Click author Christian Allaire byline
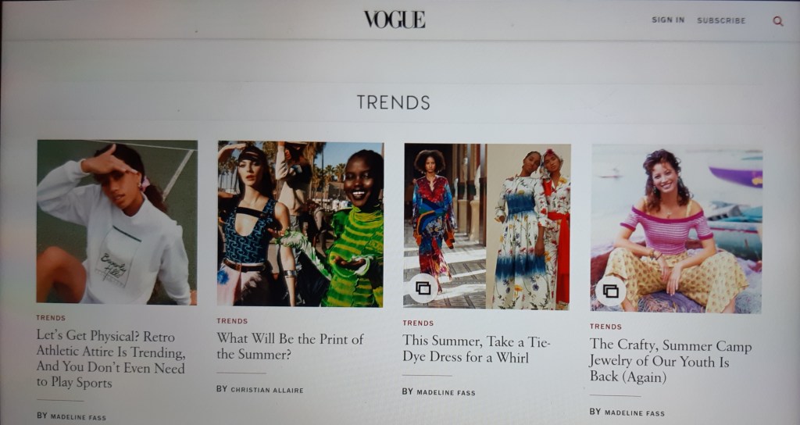Viewport: 800px width, 425px height. point(259,389)
